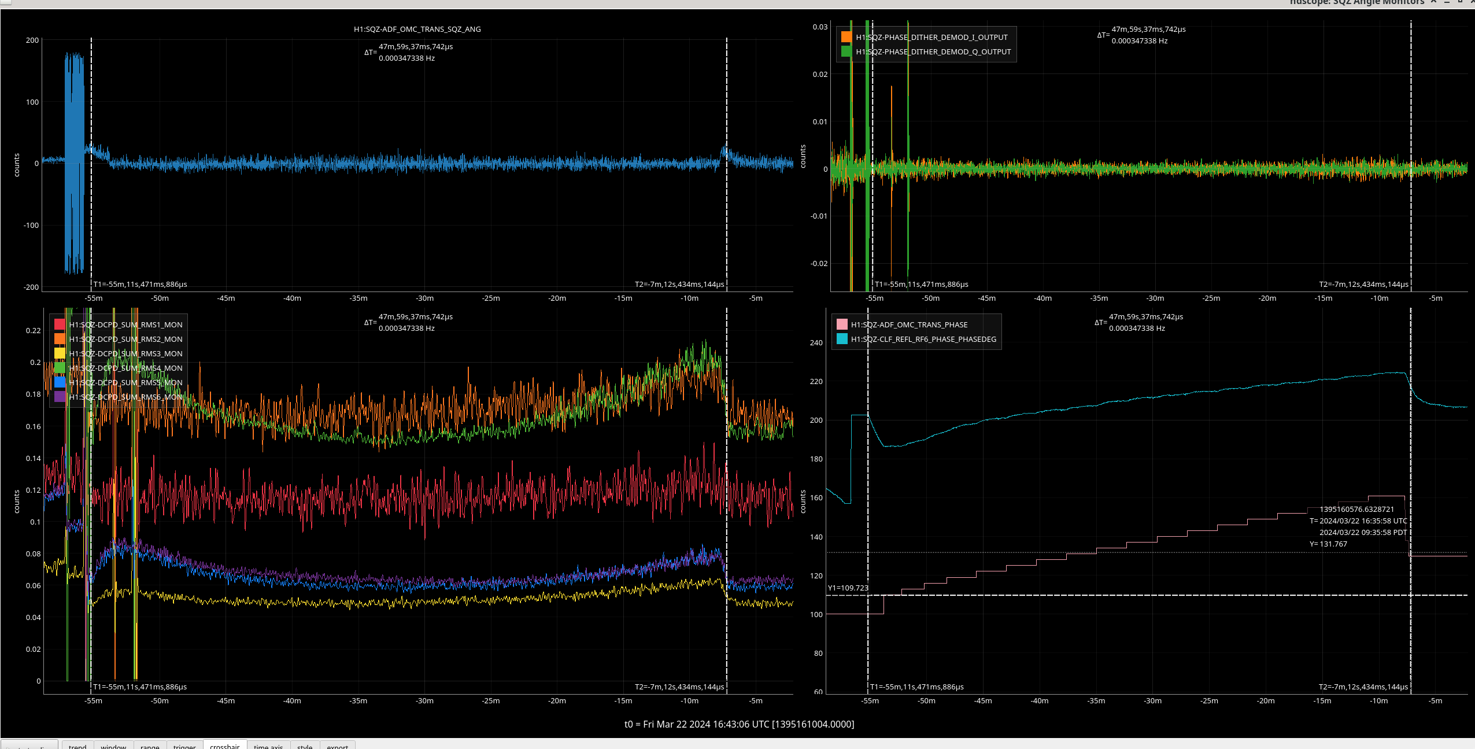
Task: Switch to the window tab
Action: click(x=113, y=746)
